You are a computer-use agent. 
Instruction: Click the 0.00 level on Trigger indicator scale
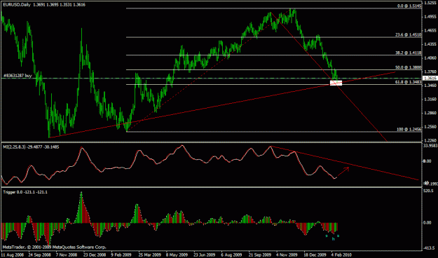(x=428, y=222)
